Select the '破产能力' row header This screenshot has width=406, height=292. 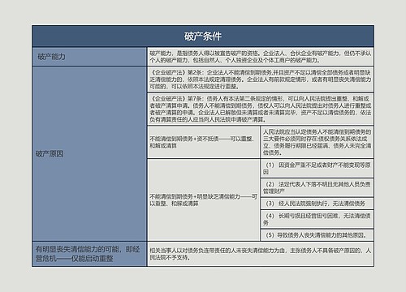(x=89, y=57)
